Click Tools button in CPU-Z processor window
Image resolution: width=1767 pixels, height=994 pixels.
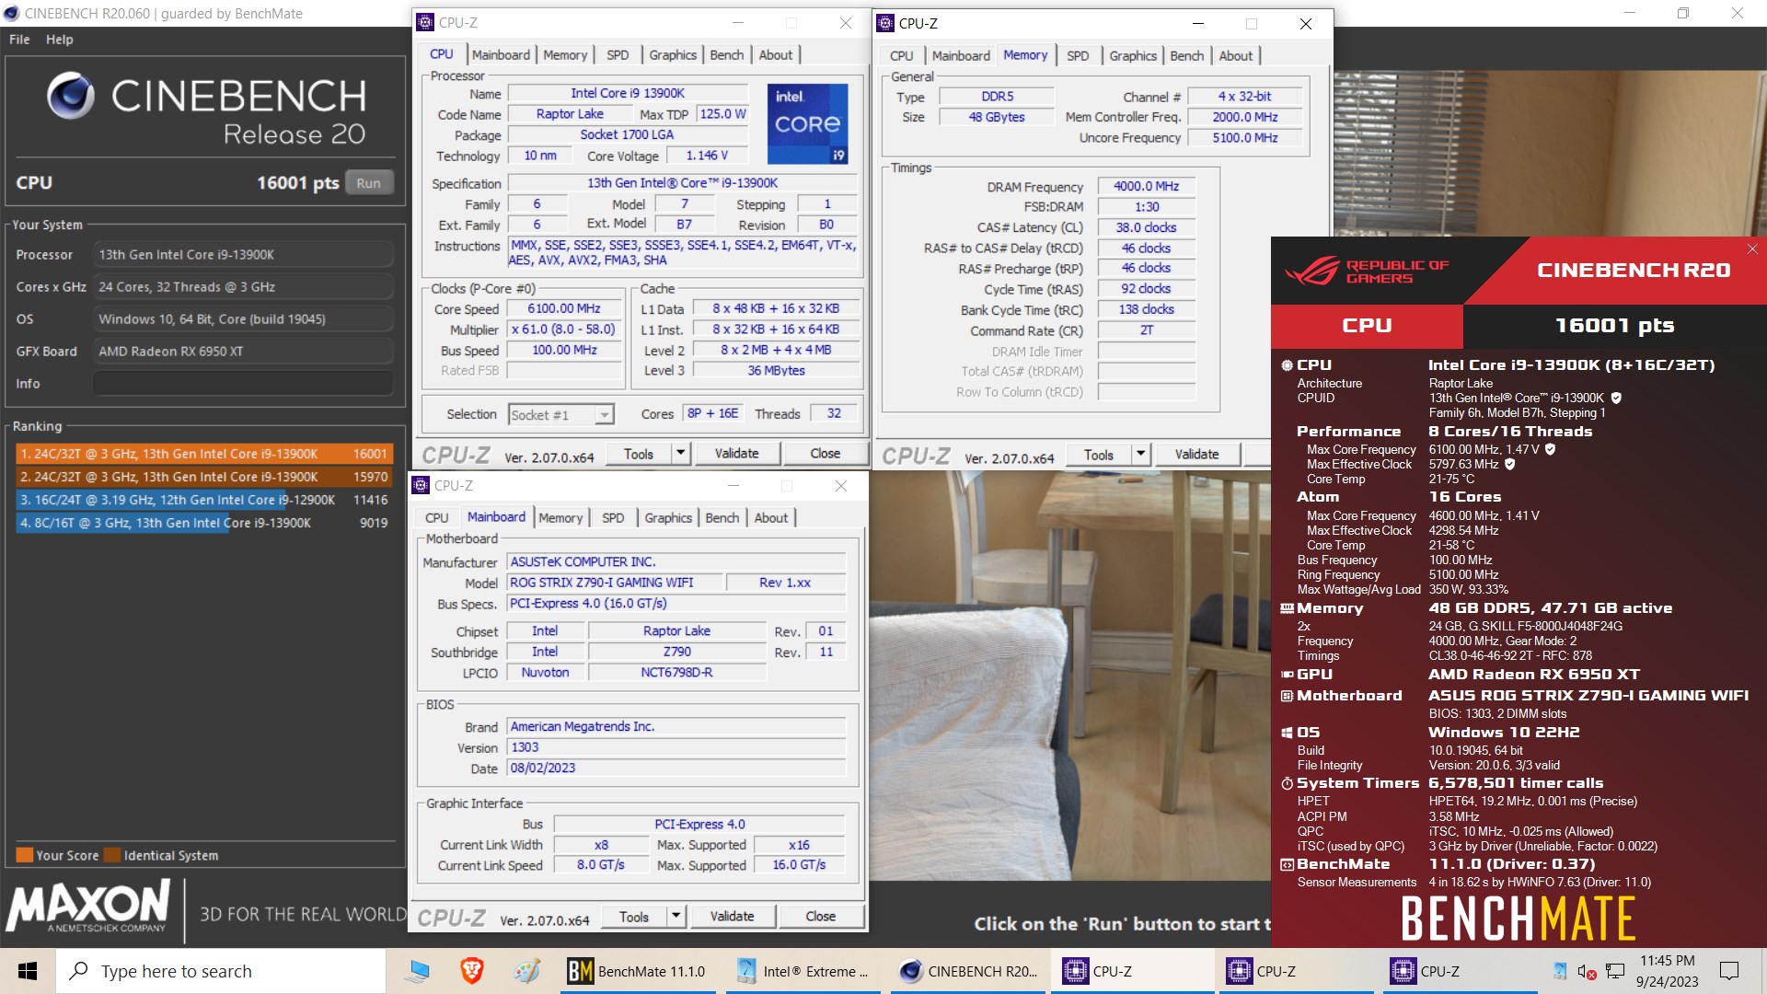pos(639,453)
